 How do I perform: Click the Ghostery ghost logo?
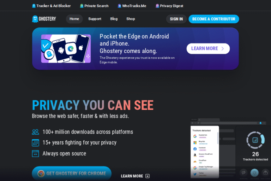[x=44, y=19]
